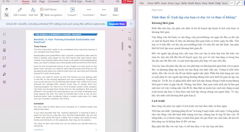Click the search icon in PDF top bar
The height and width of the screenshot is (132, 245).
[x=102, y=1]
